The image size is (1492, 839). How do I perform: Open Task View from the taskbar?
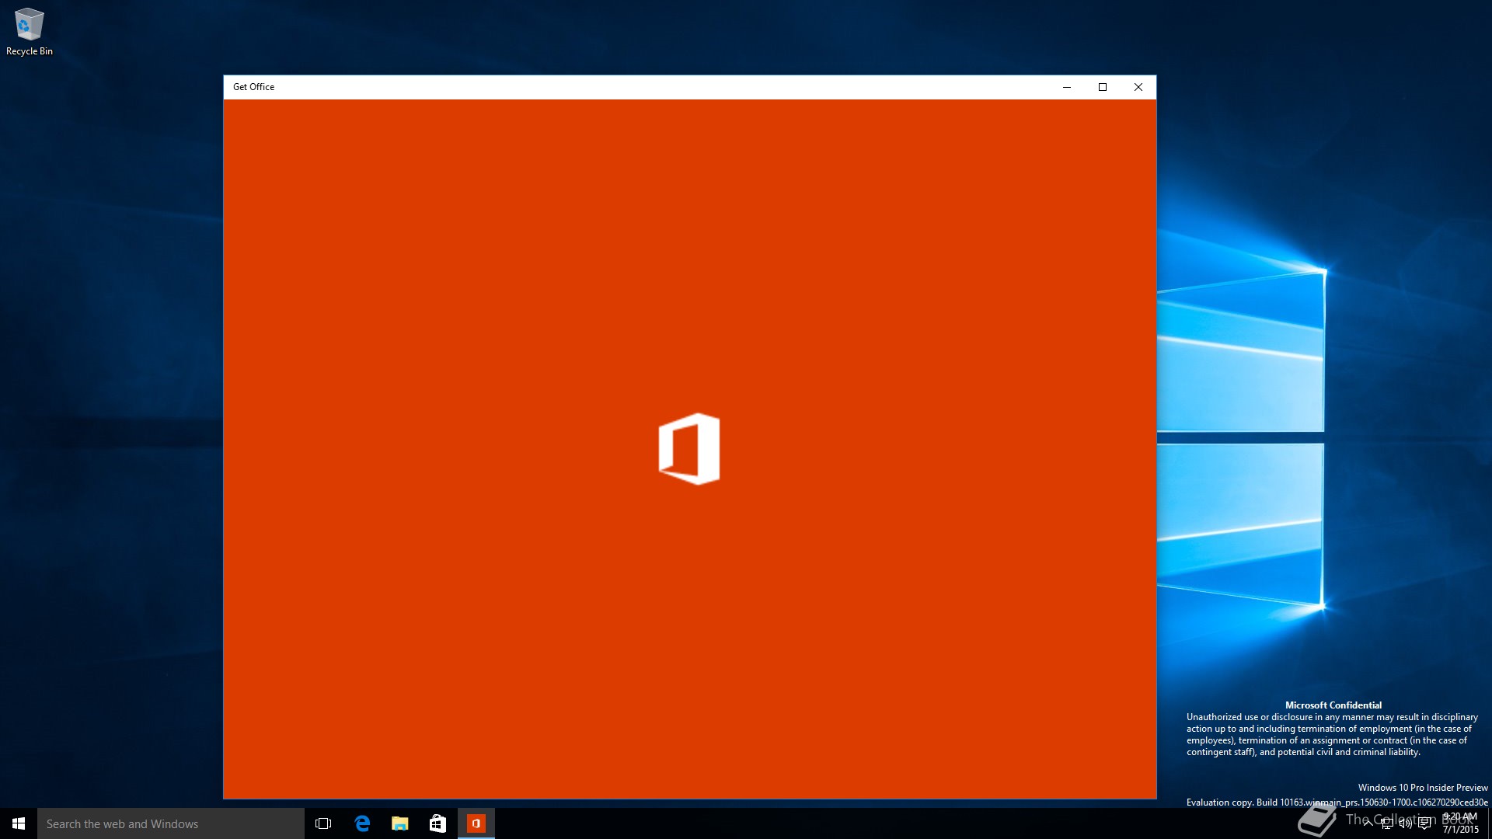coord(323,823)
